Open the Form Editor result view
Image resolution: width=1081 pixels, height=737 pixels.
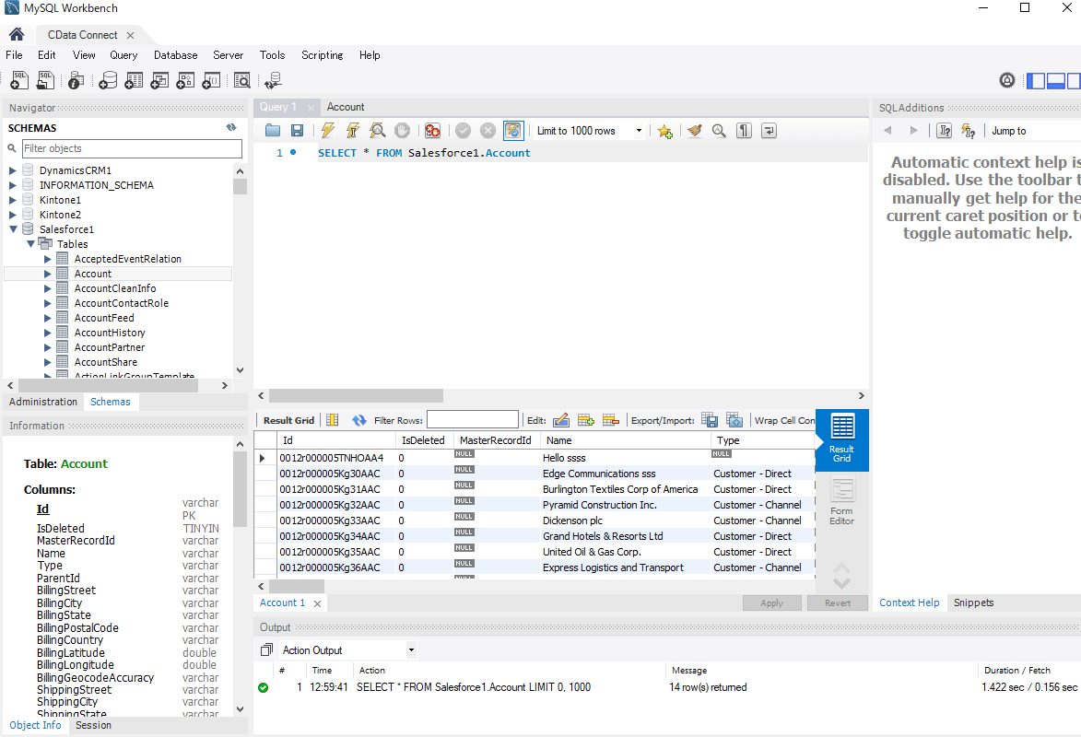click(x=841, y=502)
